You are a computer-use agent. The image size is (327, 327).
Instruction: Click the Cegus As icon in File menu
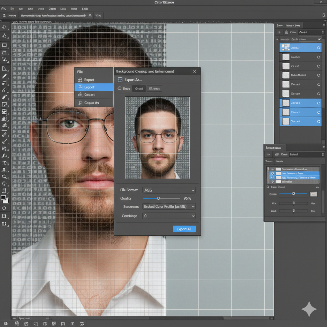click(80, 103)
